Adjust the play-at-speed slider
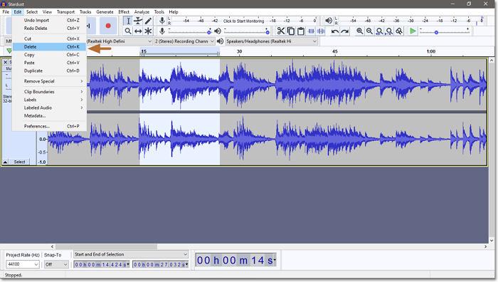This screenshot has width=498, height=282. 444,31
